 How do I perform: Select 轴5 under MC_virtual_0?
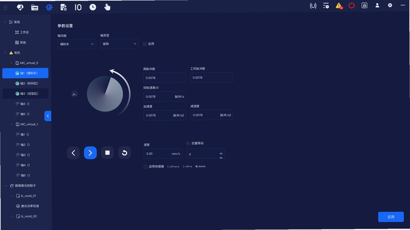tap(23, 114)
